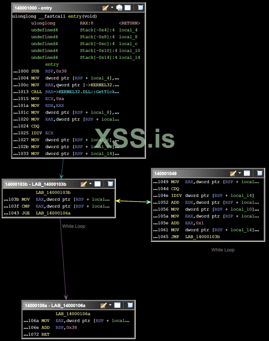269x341 pixels.
Task: Group vertices using entry block header icon
Action: 128,8
